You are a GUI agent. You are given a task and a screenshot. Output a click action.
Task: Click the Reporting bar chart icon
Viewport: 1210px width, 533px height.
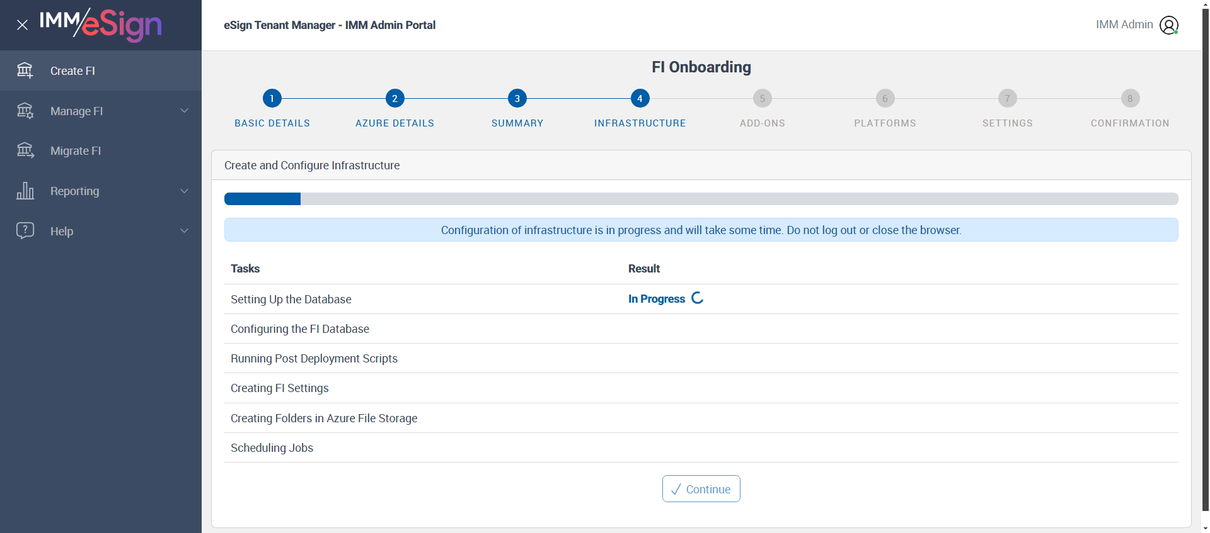pyautogui.click(x=25, y=191)
